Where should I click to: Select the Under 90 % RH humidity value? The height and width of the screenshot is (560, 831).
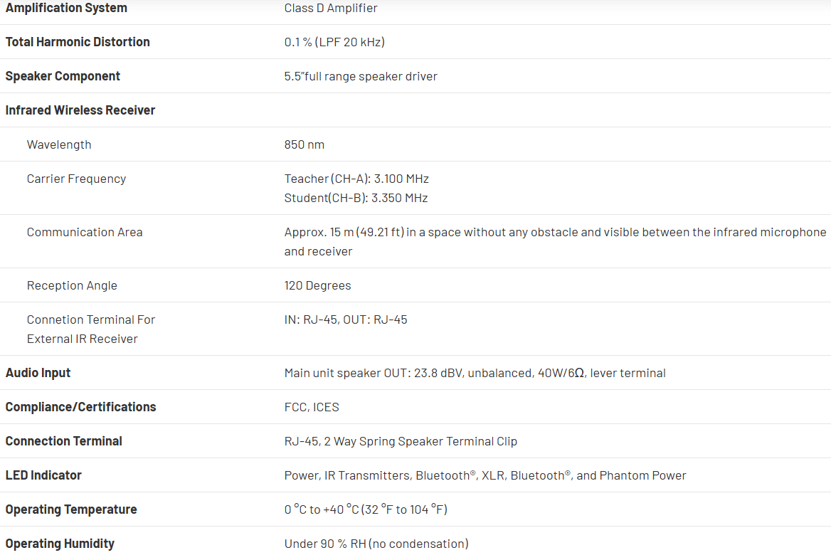[376, 544]
